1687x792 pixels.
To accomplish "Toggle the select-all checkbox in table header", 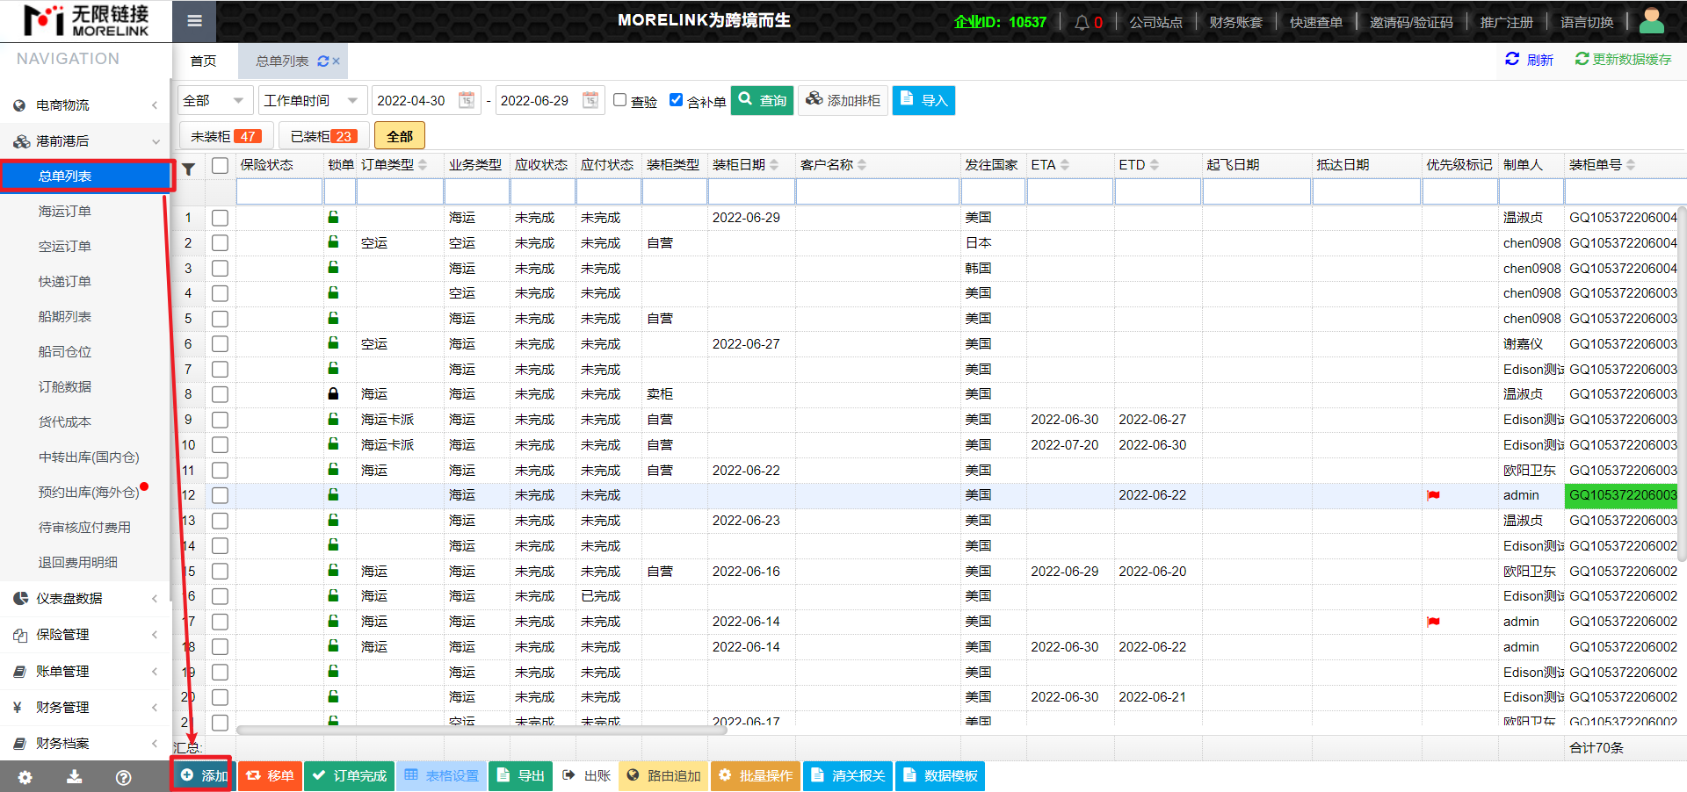I will coord(220,165).
